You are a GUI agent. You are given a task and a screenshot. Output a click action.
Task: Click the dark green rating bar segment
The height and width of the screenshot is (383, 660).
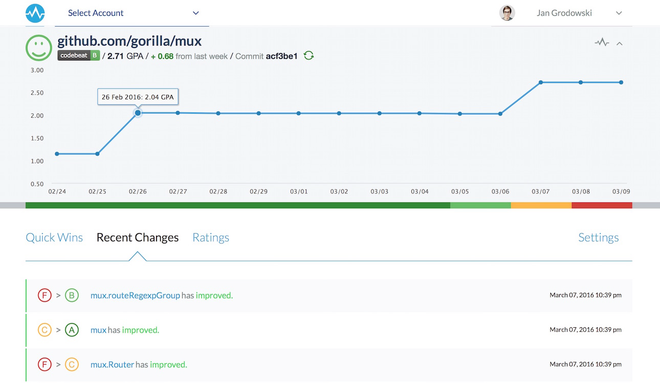click(x=238, y=205)
